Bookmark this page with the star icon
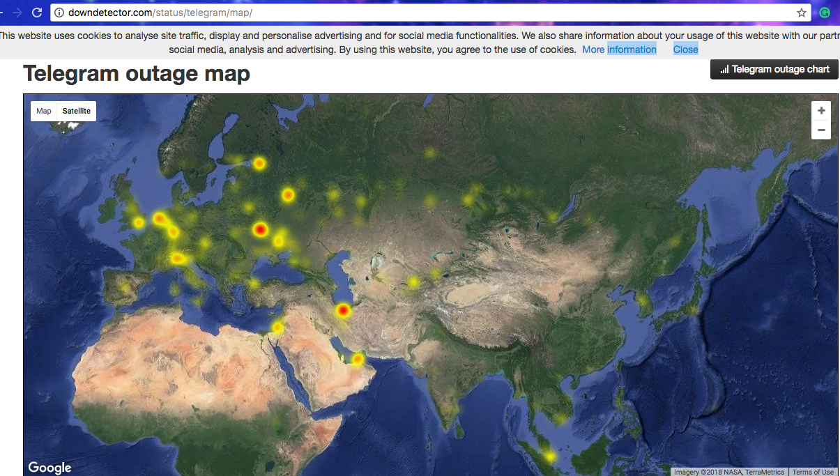 802,13
